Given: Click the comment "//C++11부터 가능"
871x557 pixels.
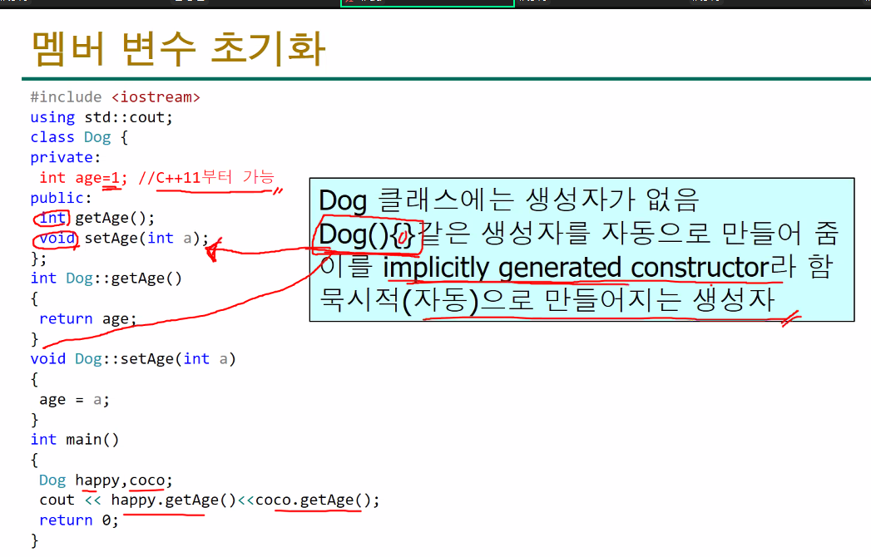Looking at the screenshot, I should pyautogui.click(x=206, y=178).
